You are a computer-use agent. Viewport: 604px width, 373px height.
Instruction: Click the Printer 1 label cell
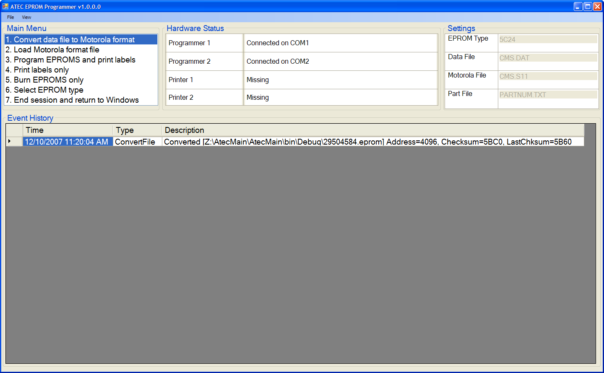click(205, 80)
